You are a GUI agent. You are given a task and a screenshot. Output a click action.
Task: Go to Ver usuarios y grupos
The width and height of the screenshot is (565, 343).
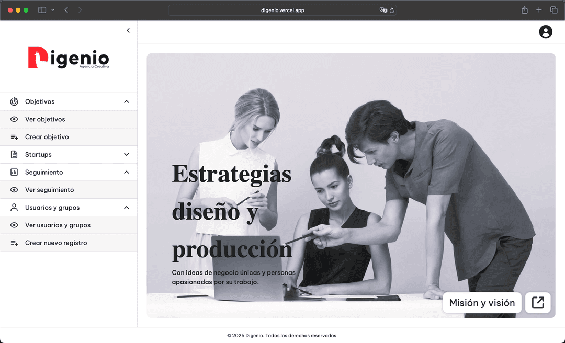[x=58, y=225]
